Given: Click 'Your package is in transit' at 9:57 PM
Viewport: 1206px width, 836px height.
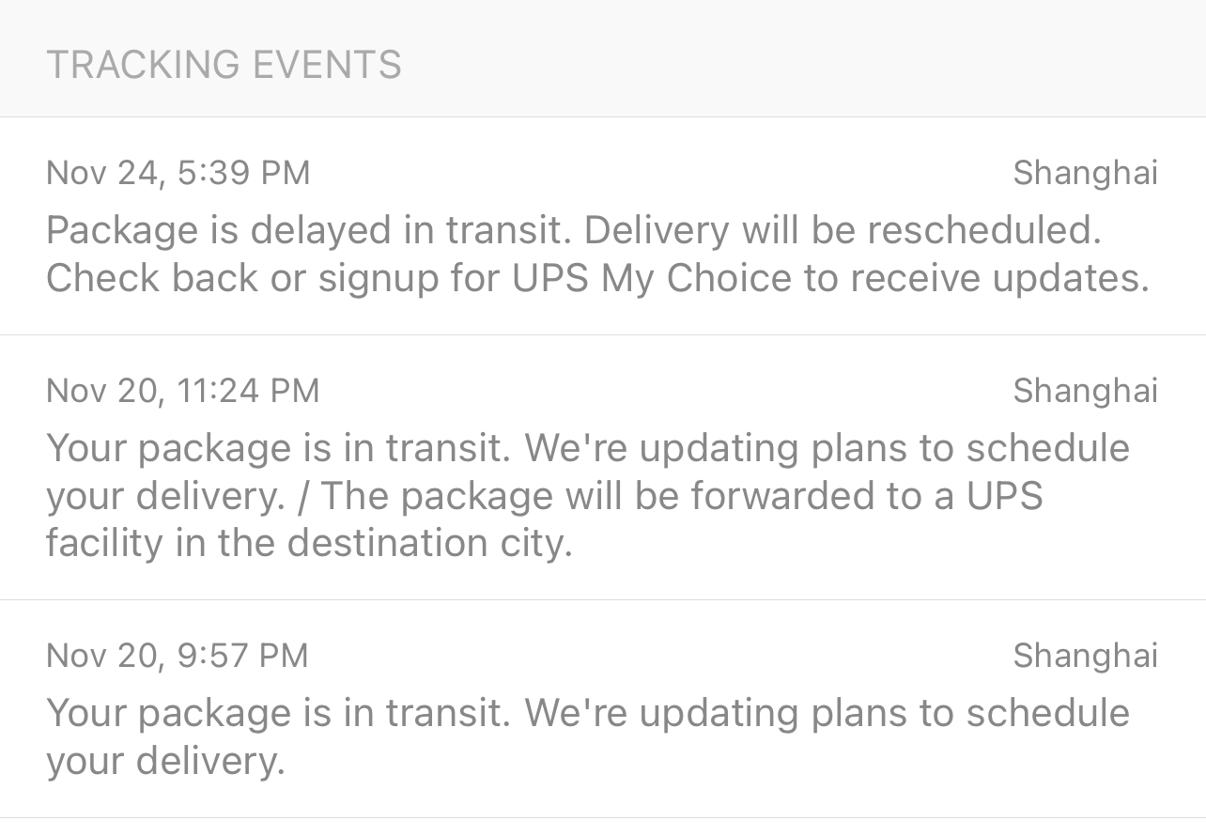Looking at the screenshot, I should click(277, 713).
